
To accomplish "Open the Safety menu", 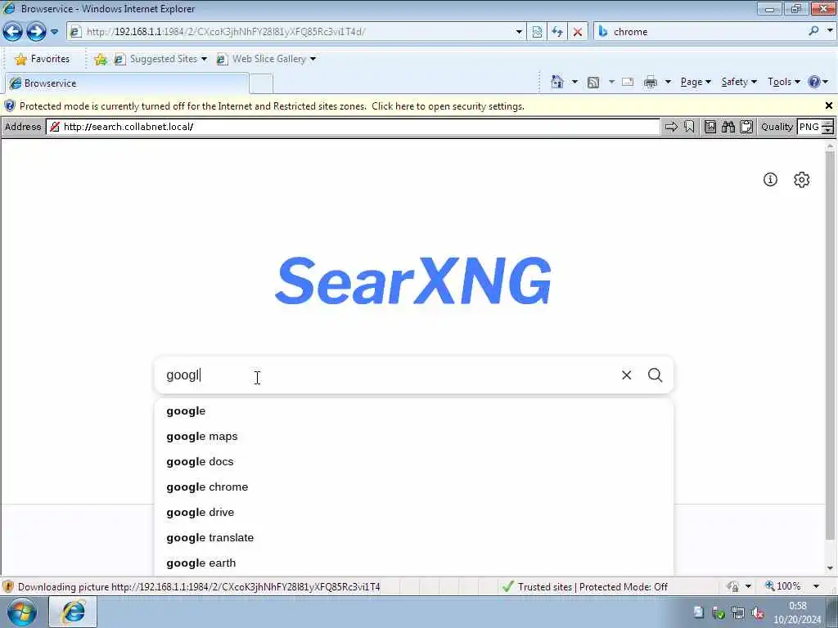I will pyautogui.click(x=739, y=82).
